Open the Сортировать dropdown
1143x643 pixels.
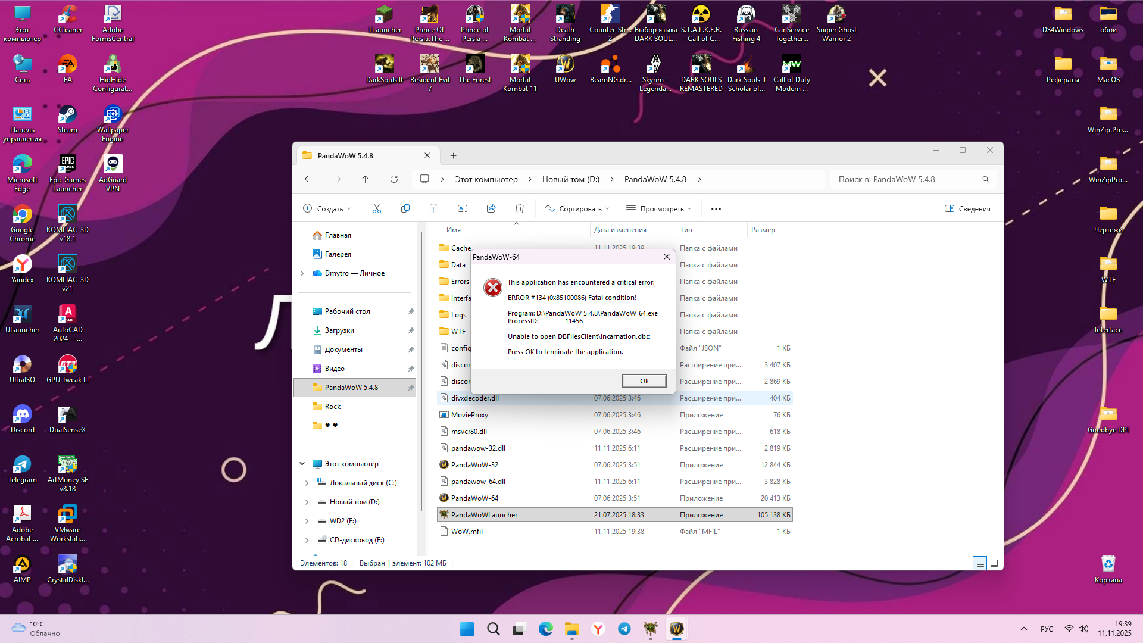(577, 209)
